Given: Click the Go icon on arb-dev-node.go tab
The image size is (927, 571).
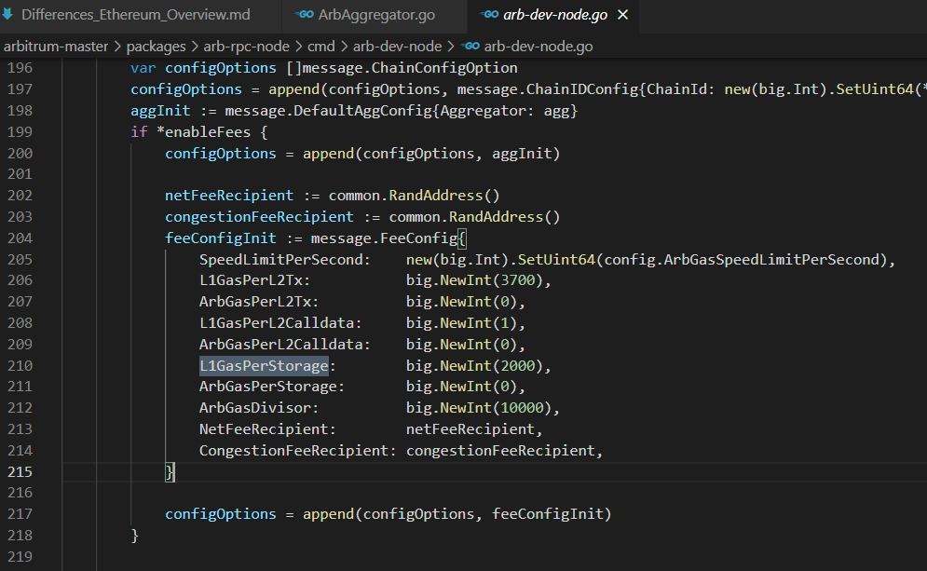Looking at the screenshot, I should (x=489, y=14).
